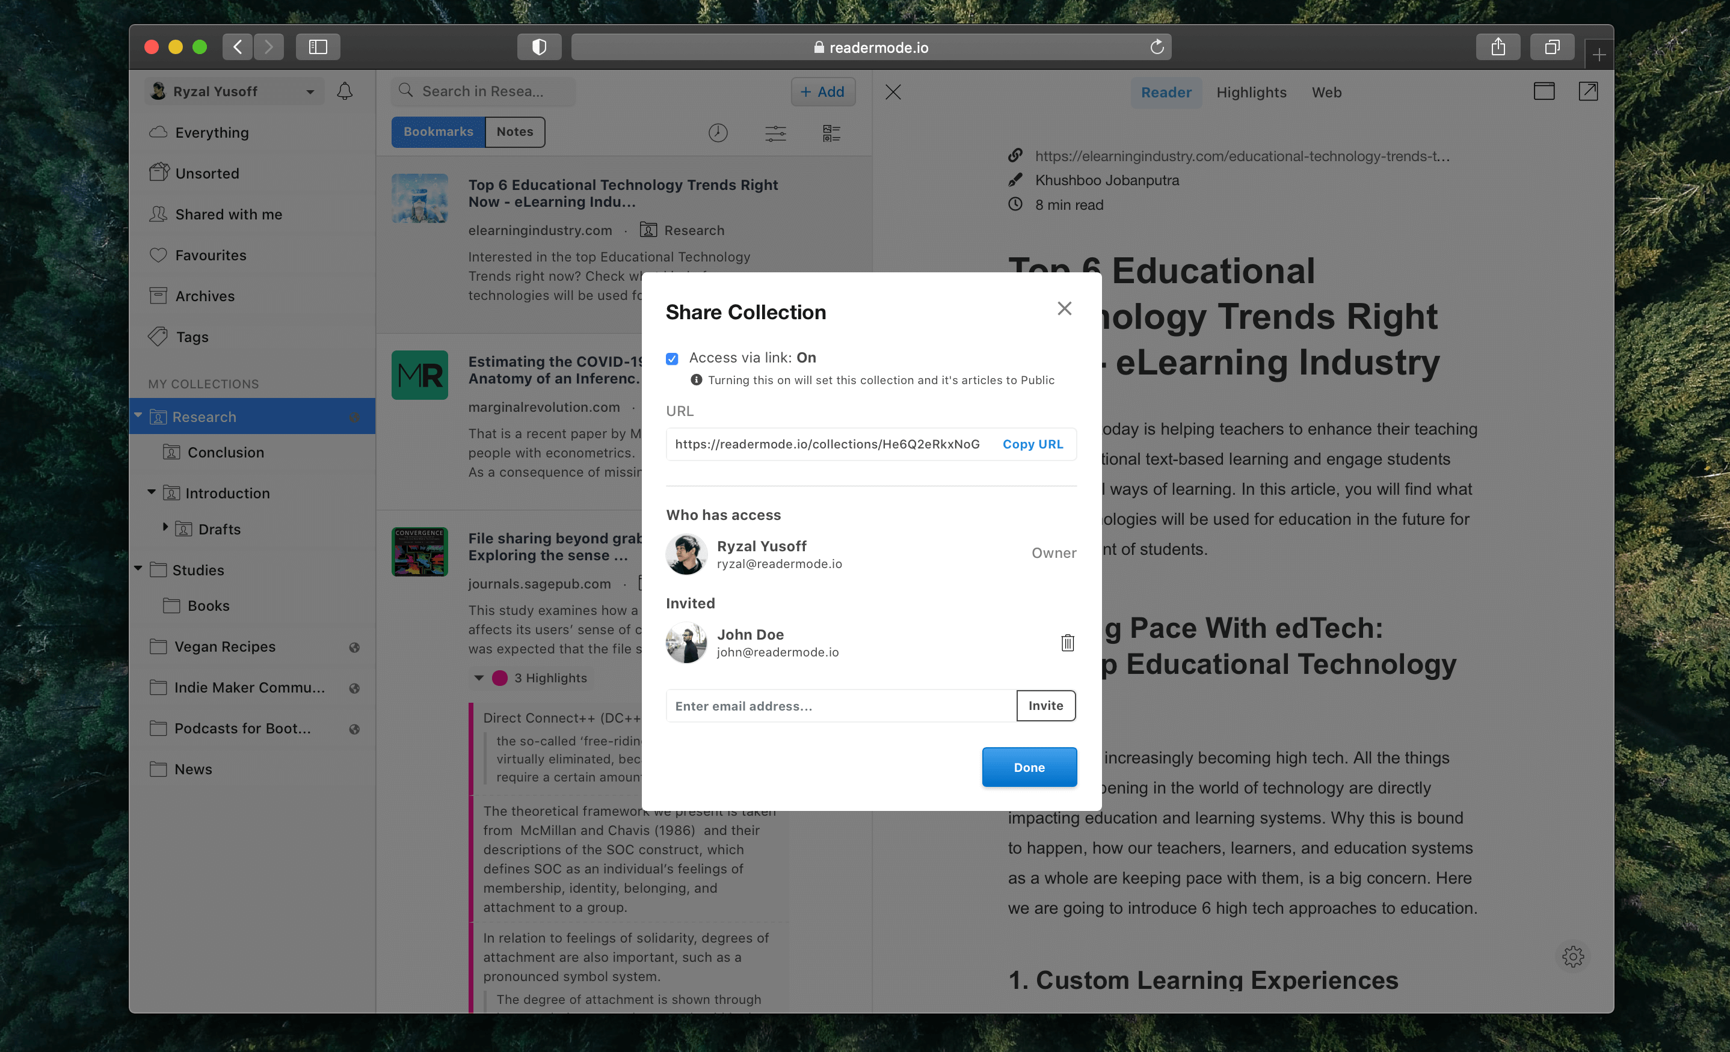
Task: Select the Notes tab
Action: click(514, 131)
